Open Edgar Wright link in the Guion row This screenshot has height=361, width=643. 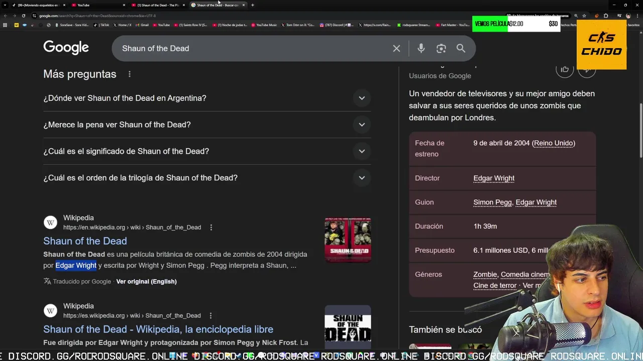click(x=536, y=202)
